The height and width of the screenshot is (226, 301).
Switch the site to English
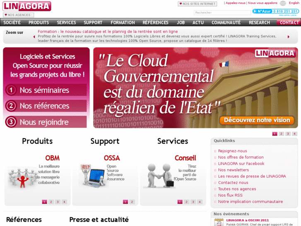click(x=294, y=3)
